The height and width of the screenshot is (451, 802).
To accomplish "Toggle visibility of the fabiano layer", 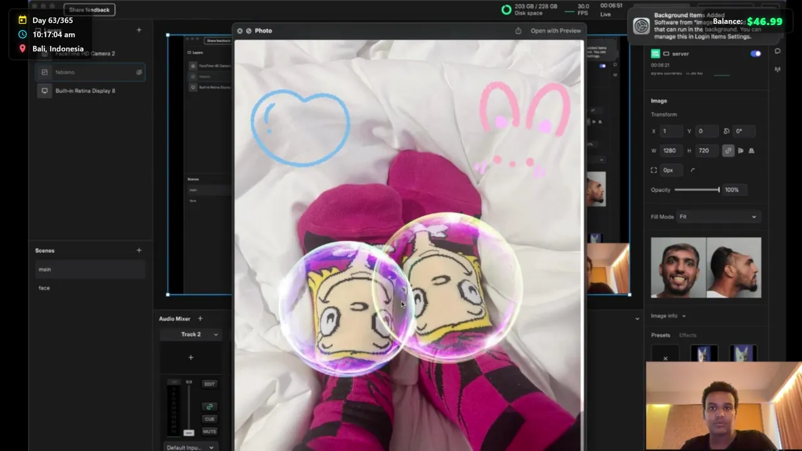I will pyautogui.click(x=139, y=72).
